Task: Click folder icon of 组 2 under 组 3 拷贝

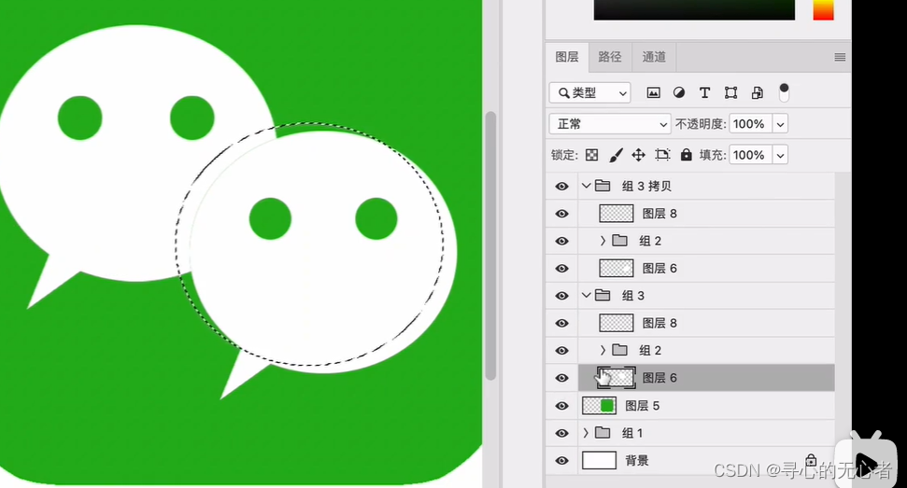Action: [620, 240]
